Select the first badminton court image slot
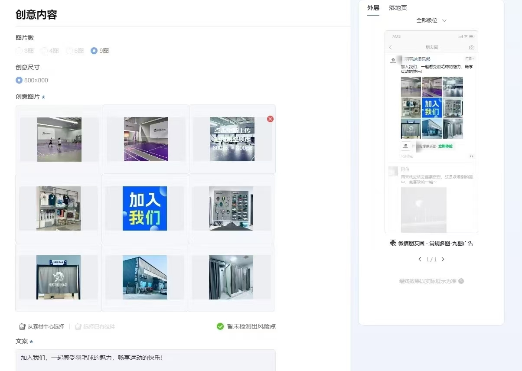Screen dimensions: 522x371 point(59,140)
